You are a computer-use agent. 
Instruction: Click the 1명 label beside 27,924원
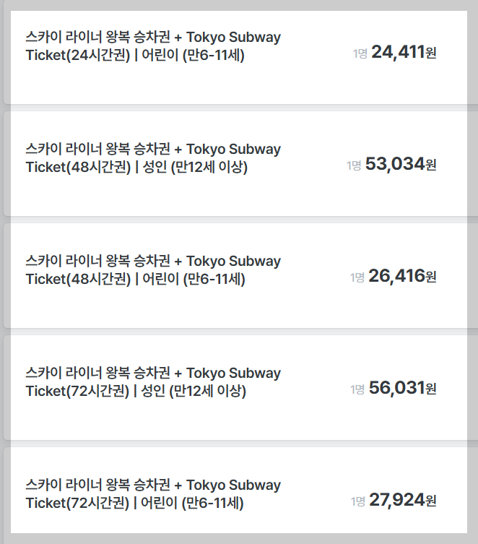coord(357,501)
